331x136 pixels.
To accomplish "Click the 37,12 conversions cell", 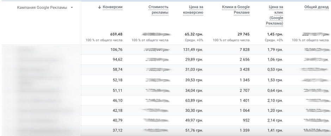I will (117, 130).
